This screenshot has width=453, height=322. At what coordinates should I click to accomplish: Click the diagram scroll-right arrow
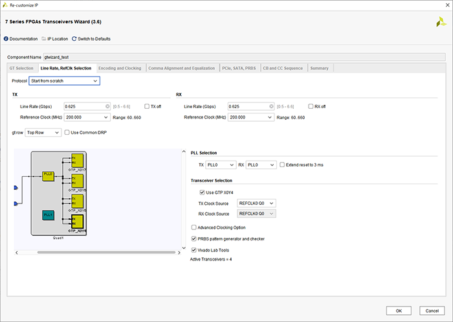pyautogui.click(x=179, y=253)
